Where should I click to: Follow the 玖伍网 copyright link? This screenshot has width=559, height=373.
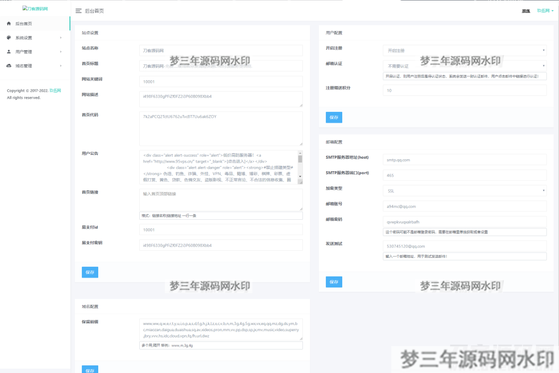point(55,91)
